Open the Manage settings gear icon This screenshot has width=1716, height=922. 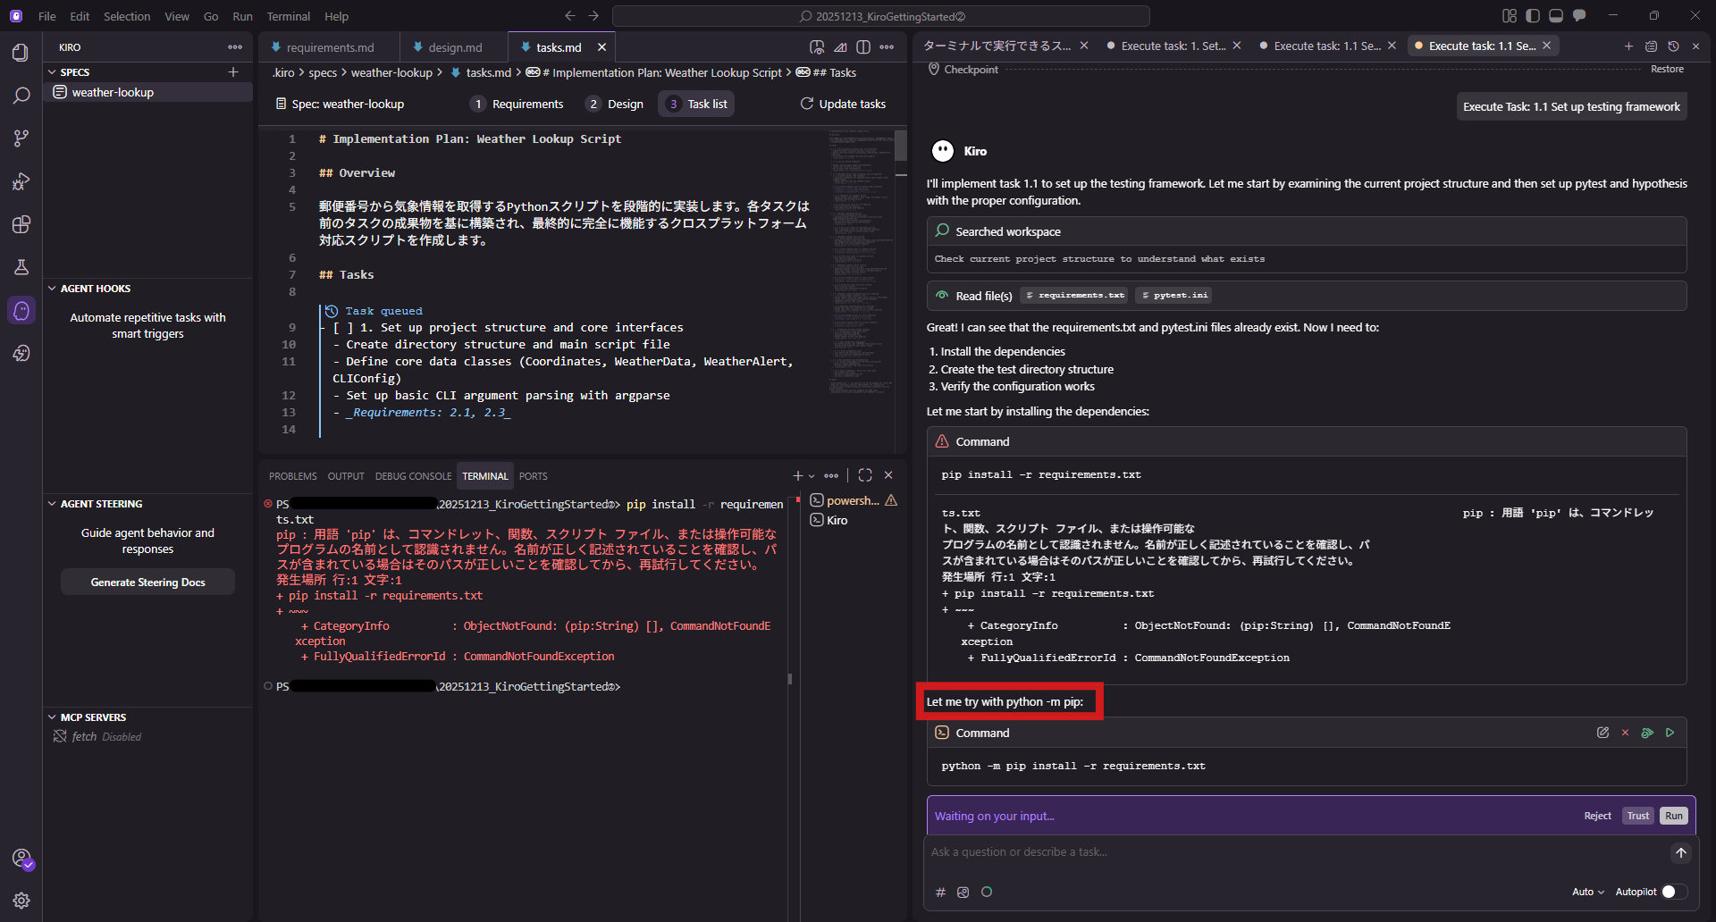click(x=21, y=901)
